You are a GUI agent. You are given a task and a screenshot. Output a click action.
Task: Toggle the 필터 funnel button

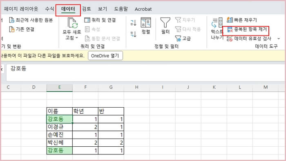click(x=165, y=26)
